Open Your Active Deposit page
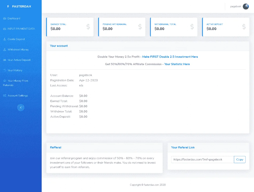254x192 pixels. click(19, 60)
